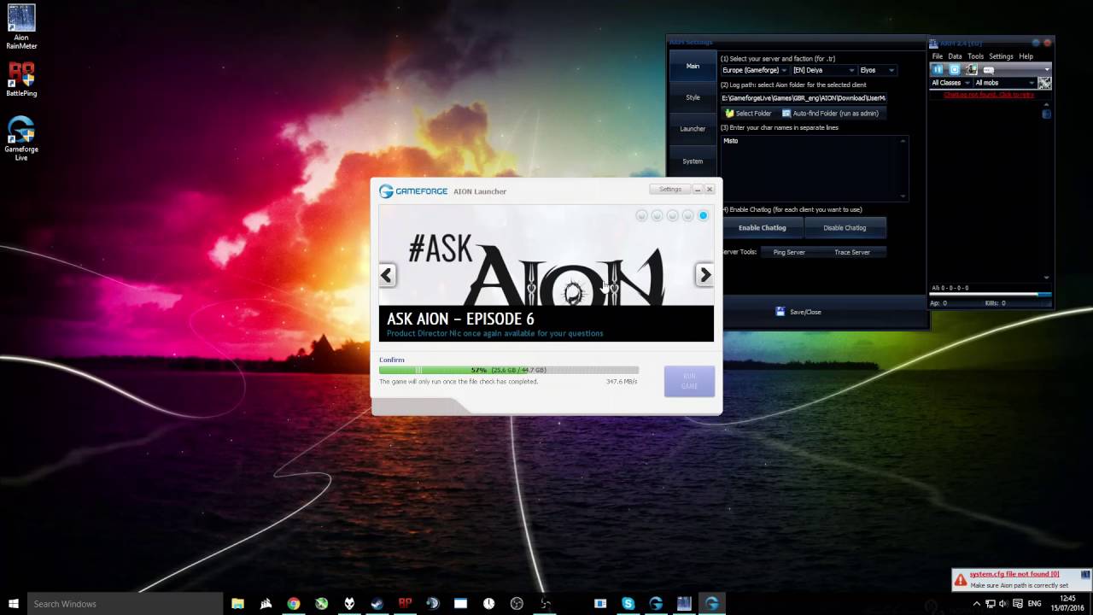Click chat bubble icon in ARM toolbar
The width and height of the screenshot is (1093, 615).
pos(989,70)
